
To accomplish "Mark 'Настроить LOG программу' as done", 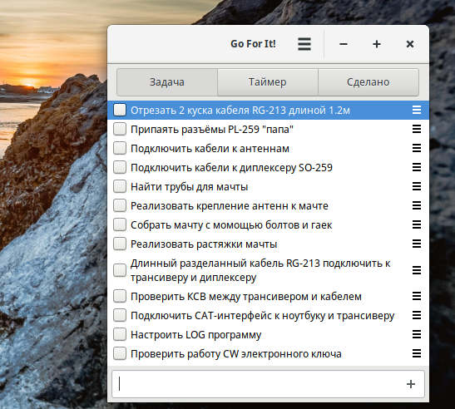I will [120, 334].
